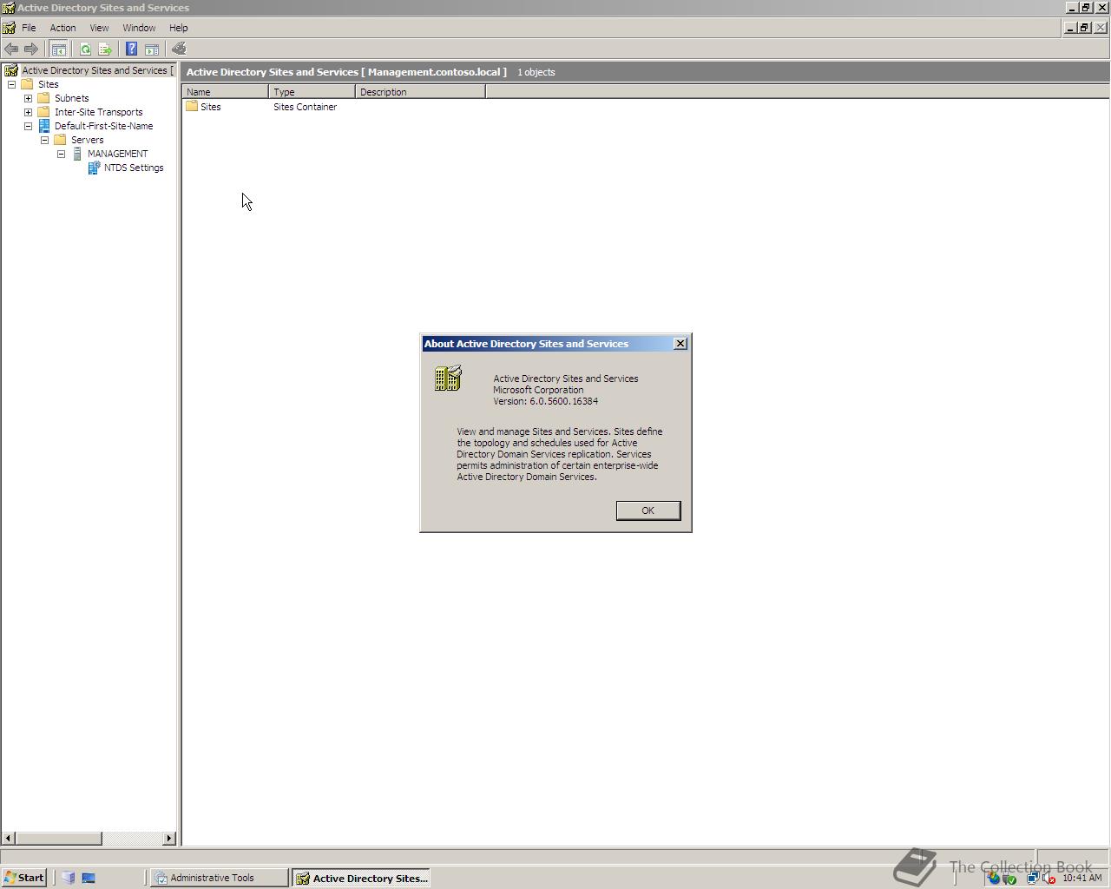Screen dimensions: 1111x889
Task: Select the Inter-Site Transports label in the tree
Action: click(x=98, y=112)
